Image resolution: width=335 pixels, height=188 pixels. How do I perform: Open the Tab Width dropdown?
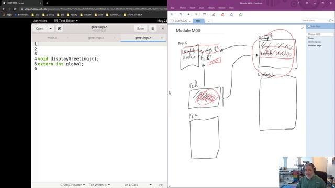[99, 185]
